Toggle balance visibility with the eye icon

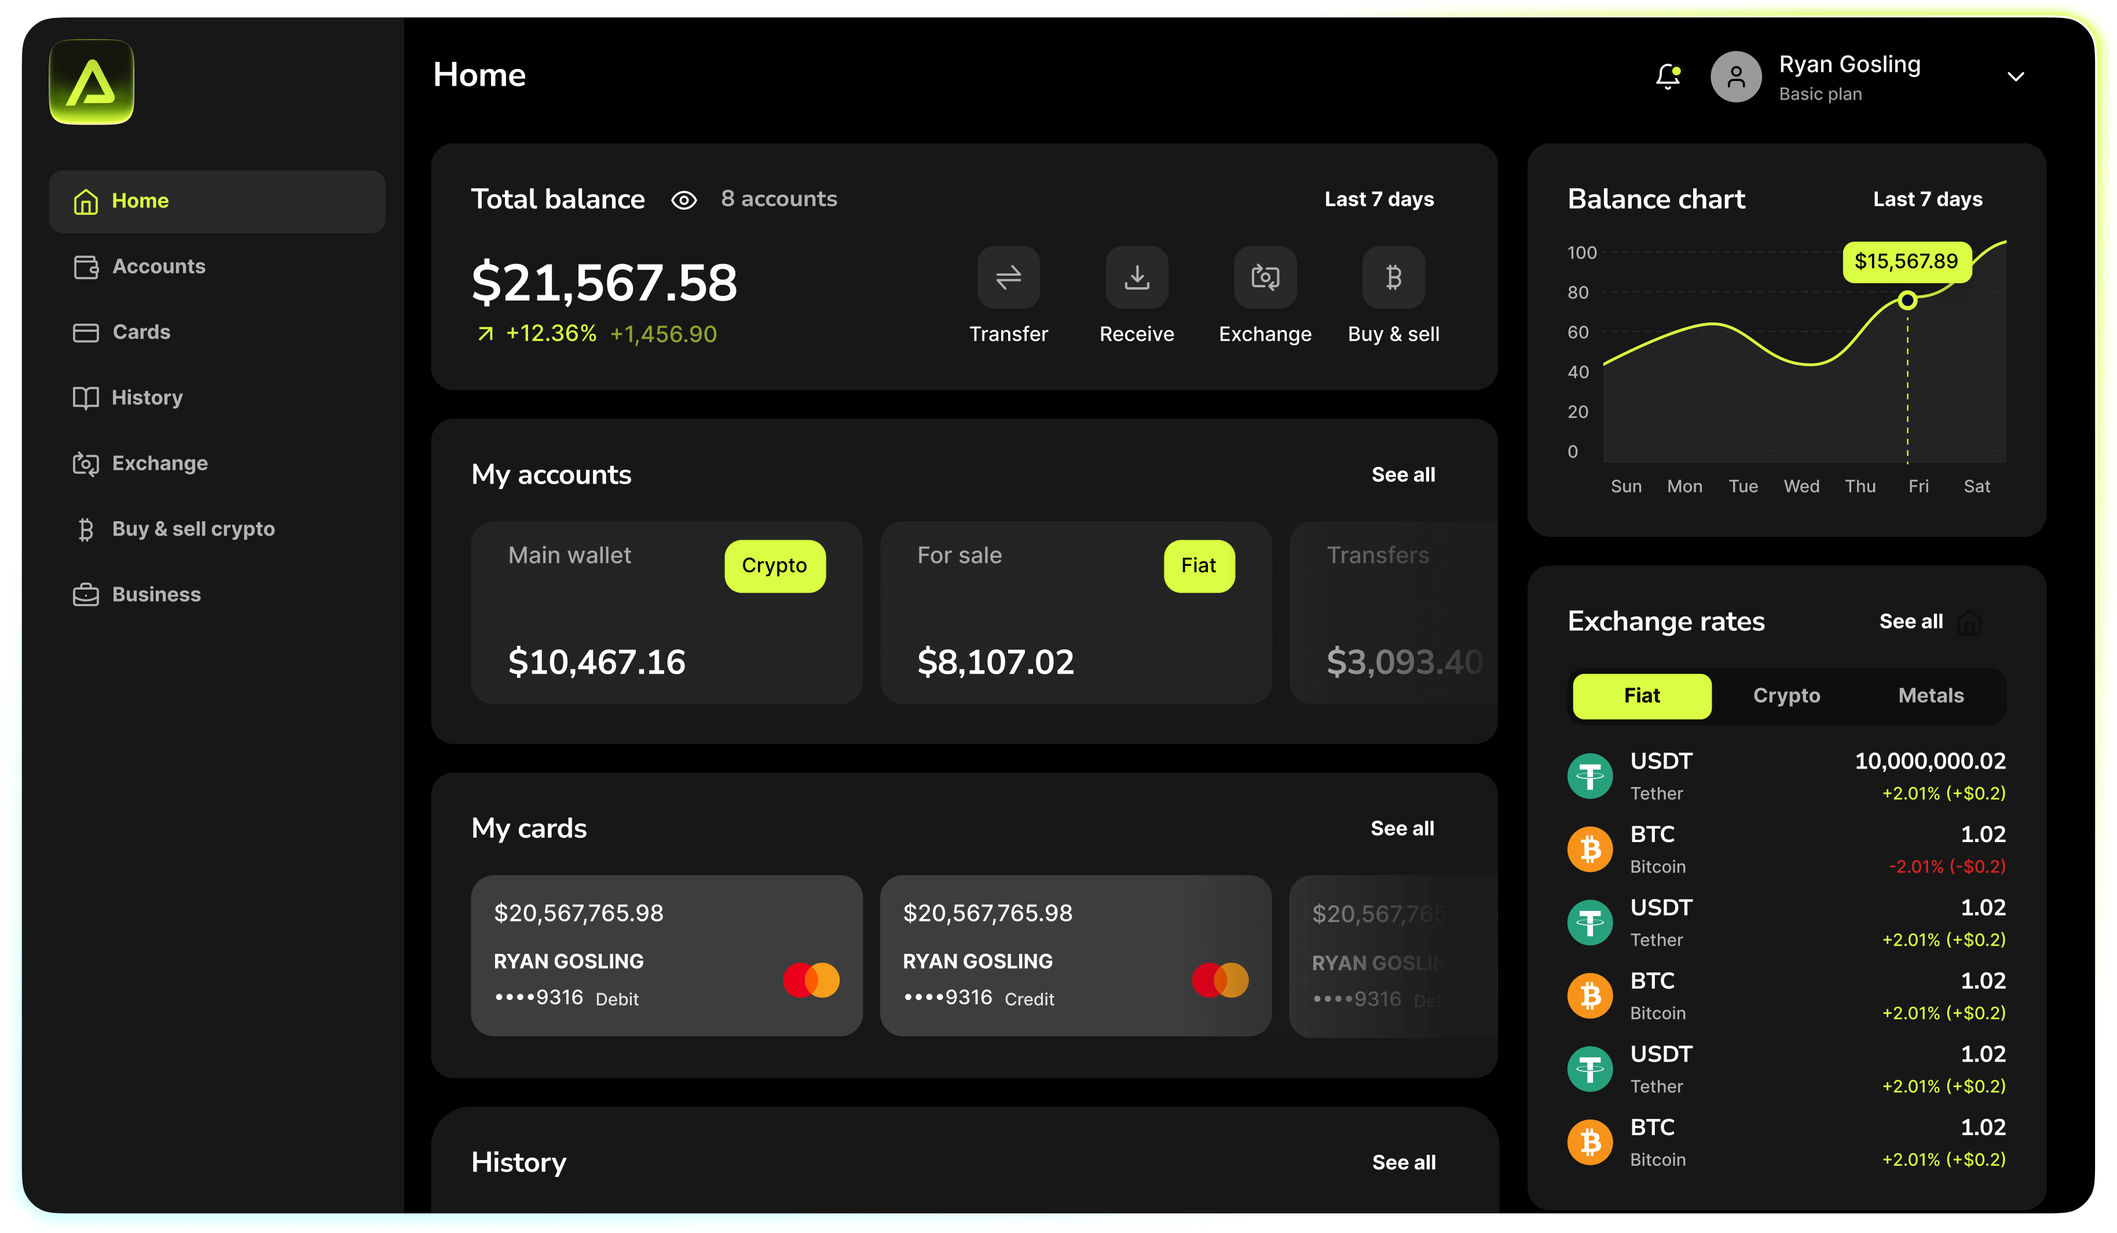[684, 200]
